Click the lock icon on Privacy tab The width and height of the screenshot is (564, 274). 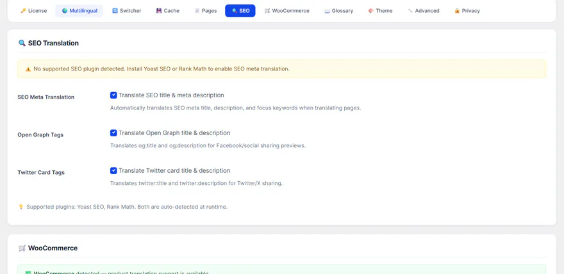(457, 11)
